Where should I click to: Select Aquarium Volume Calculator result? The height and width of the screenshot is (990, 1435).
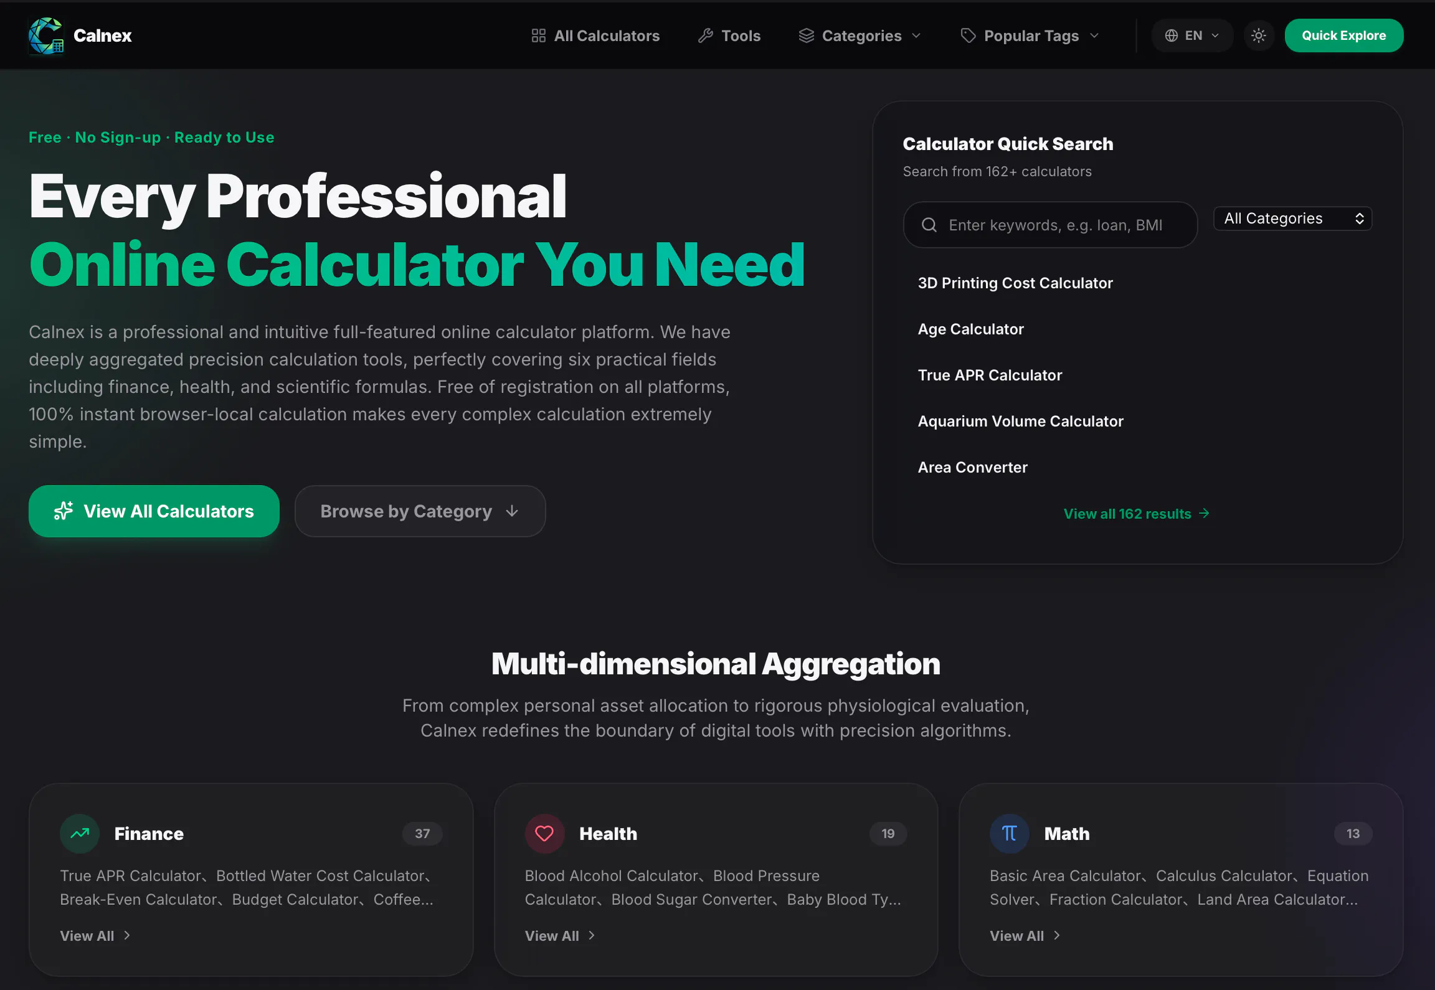tap(1021, 421)
